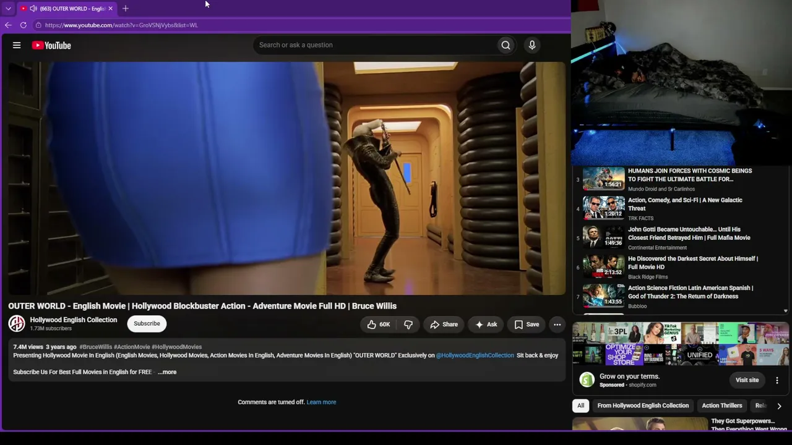Select title 'A New Galactic Threat'

[x=685, y=205]
